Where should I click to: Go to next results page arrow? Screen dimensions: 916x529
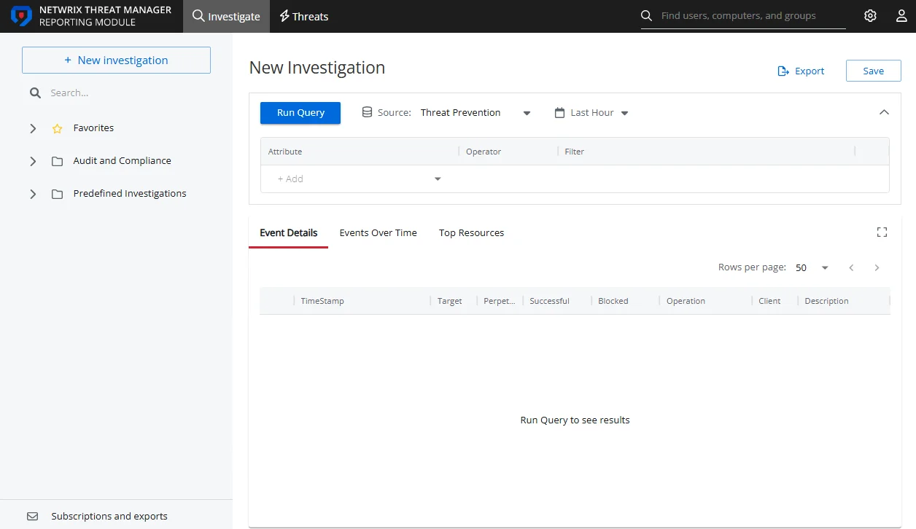click(877, 267)
